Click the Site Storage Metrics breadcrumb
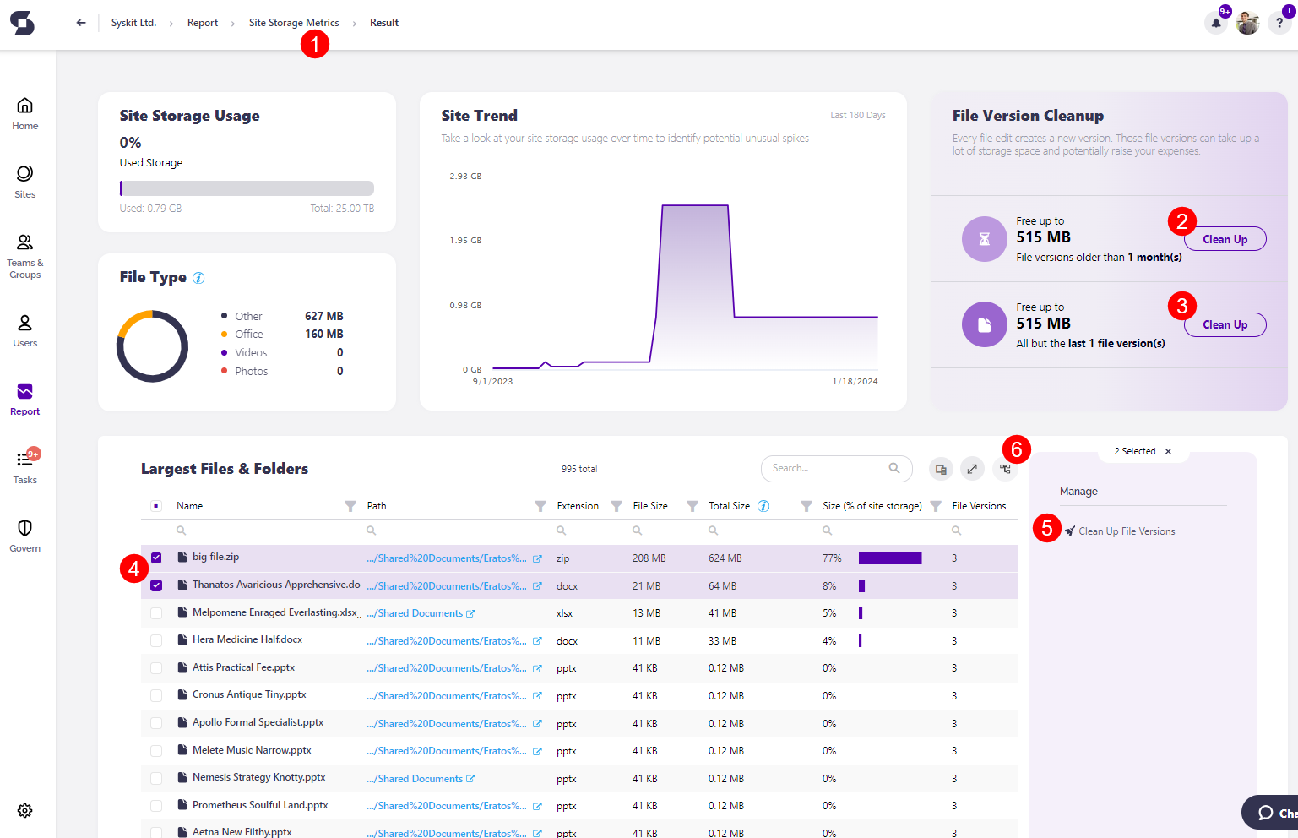Viewport: 1298px width, 838px height. tap(294, 22)
